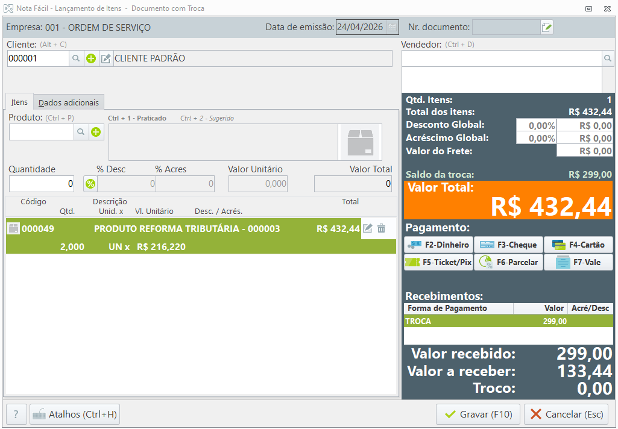Click the Valor column header in Recebimentos
This screenshot has height=429, width=618.
click(x=540, y=308)
